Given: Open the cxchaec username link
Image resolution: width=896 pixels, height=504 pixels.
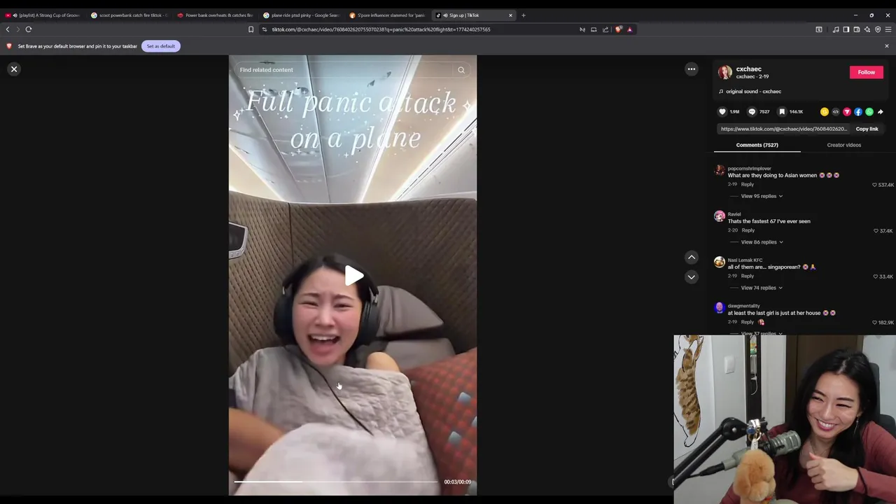Looking at the screenshot, I should [749, 69].
